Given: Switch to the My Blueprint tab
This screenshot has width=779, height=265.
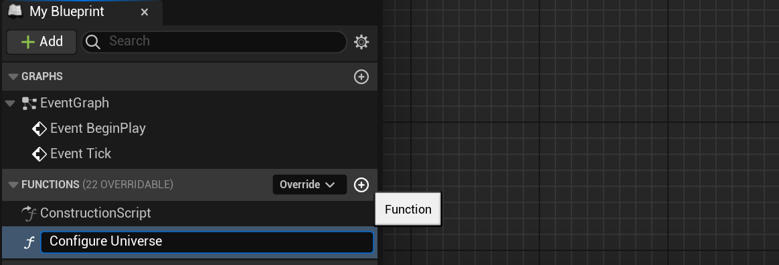Looking at the screenshot, I should point(66,12).
